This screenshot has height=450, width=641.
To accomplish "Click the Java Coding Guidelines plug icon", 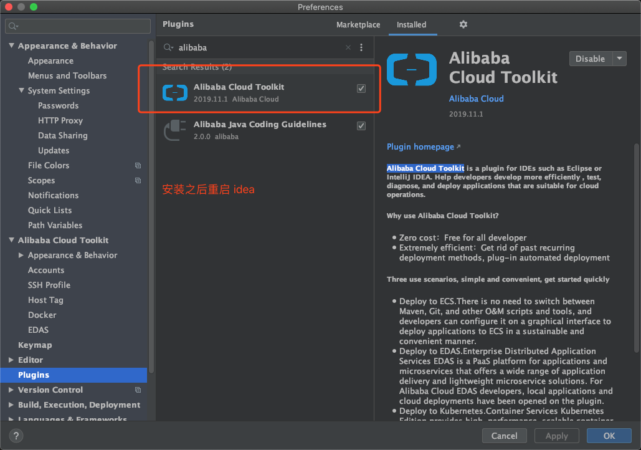I will 175,130.
